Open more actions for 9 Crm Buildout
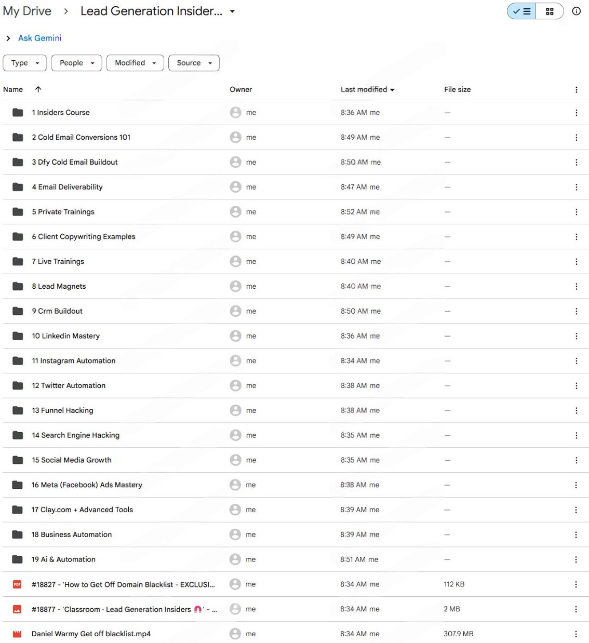 click(x=576, y=311)
